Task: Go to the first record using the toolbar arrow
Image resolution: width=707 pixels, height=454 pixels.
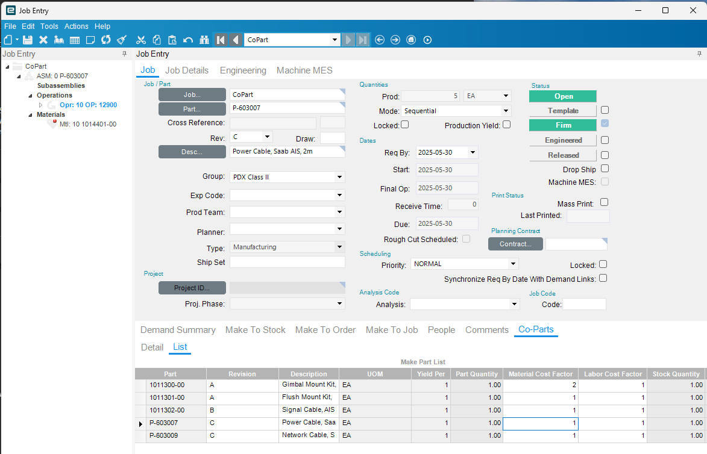Action: pyautogui.click(x=221, y=40)
